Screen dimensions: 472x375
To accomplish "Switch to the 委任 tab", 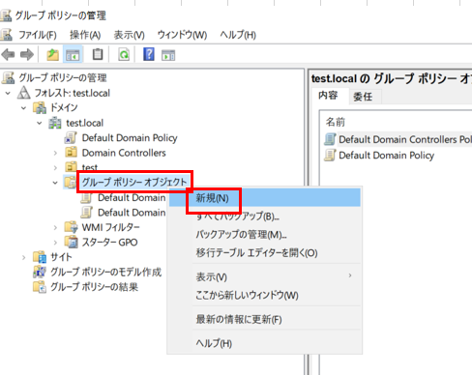I will [363, 97].
